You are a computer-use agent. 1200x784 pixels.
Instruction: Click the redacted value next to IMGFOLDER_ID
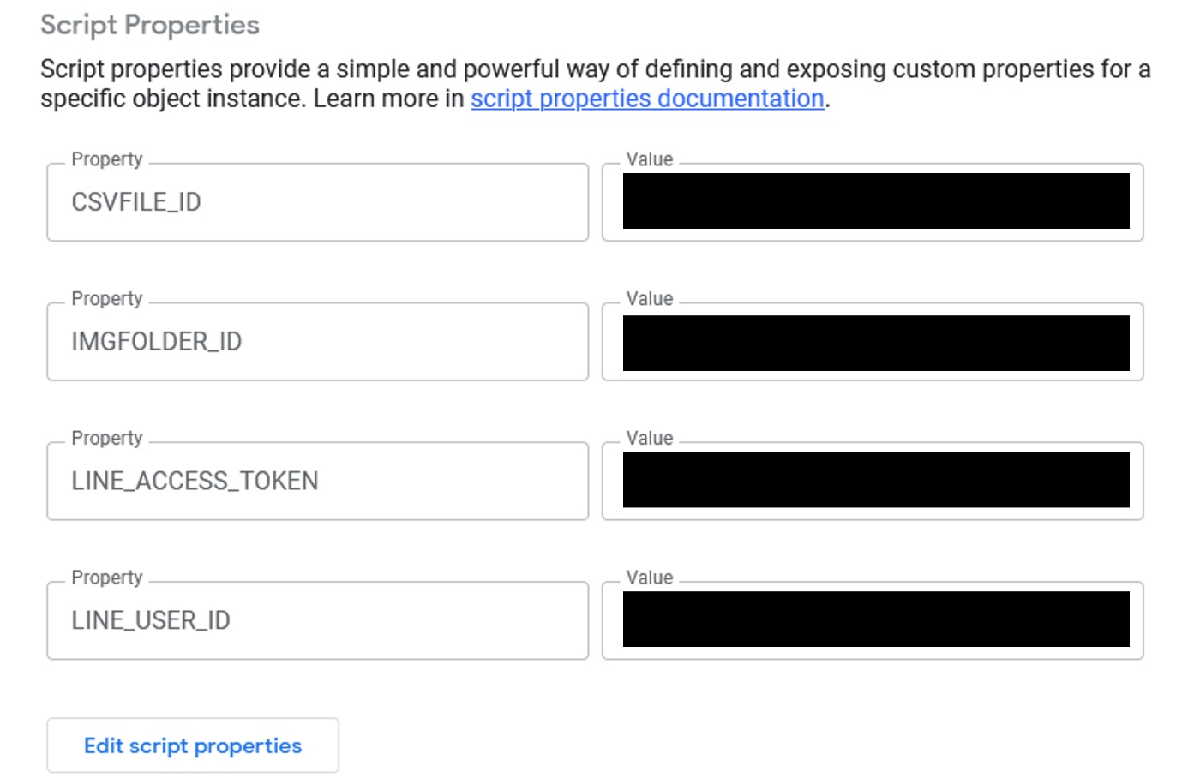876,343
